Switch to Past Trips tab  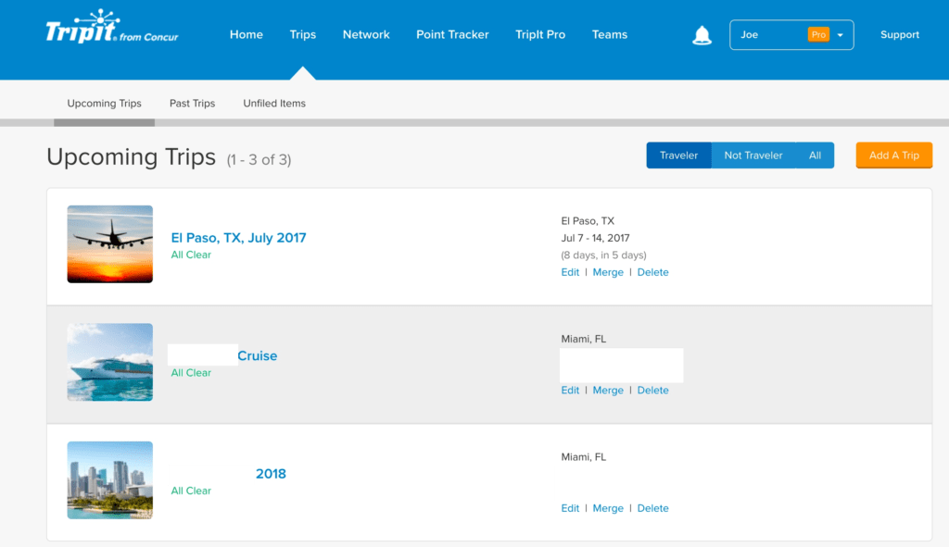pyautogui.click(x=192, y=104)
